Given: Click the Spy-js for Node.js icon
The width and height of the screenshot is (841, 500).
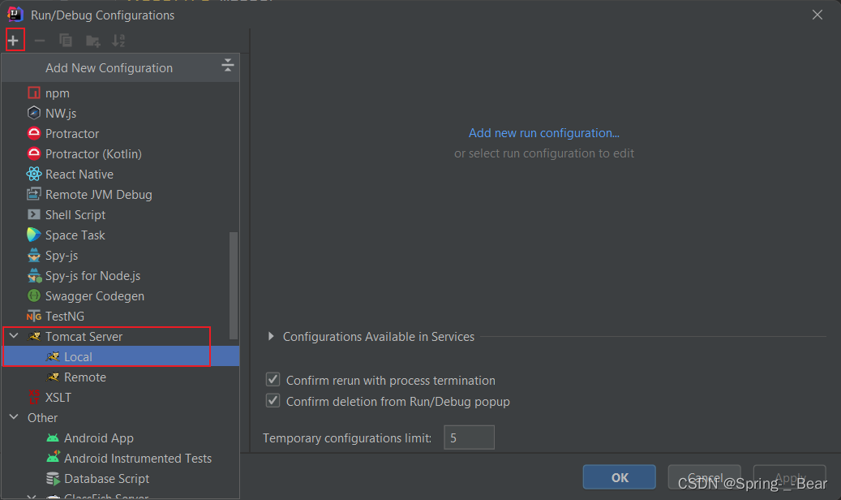Looking at the screenshot, I should tap(34, 275).
